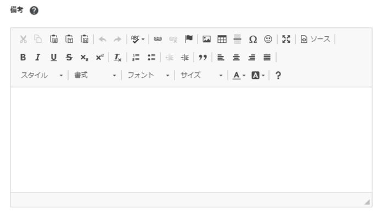Toggle Superscript formatting
Screen dimensions: 382x216
click(100, 57)
